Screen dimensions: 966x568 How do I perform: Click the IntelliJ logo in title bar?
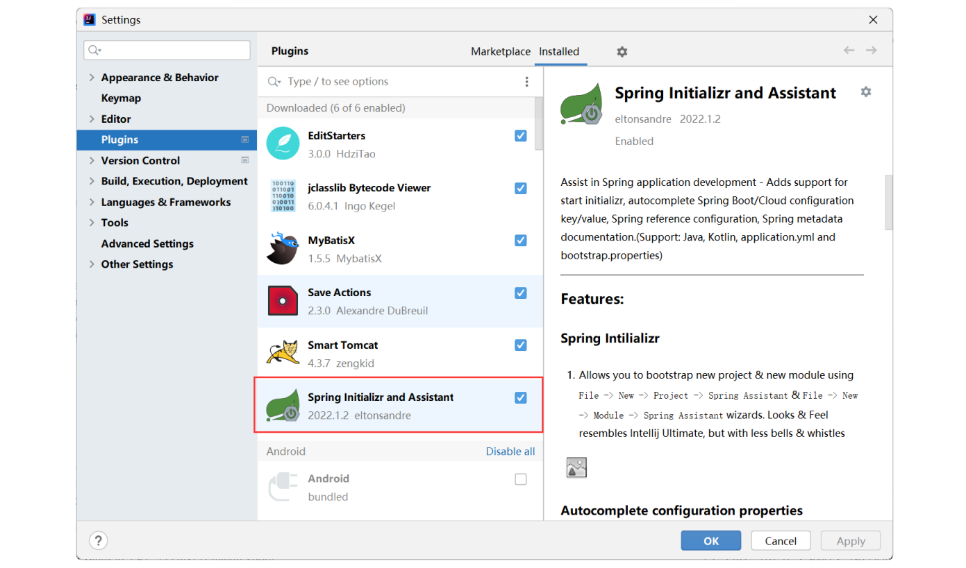[x=89, y=19]
